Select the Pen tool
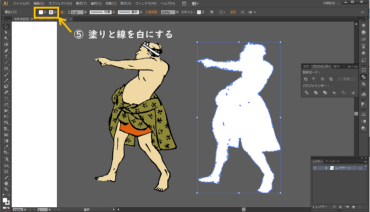This screenshot has width=370, height=212. pos(6,51)
